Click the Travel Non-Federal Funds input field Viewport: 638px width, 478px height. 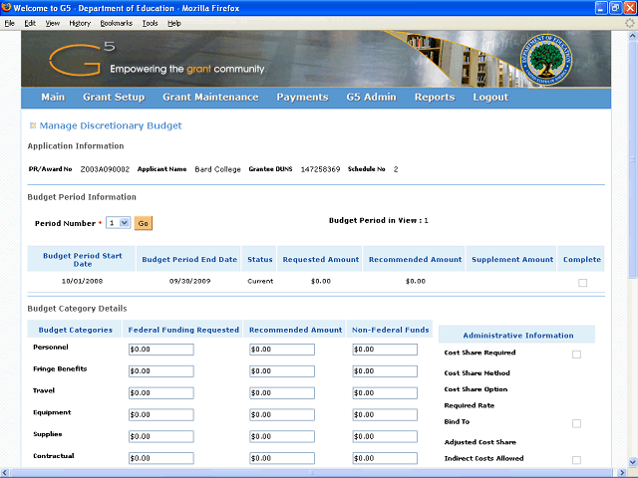385,393
